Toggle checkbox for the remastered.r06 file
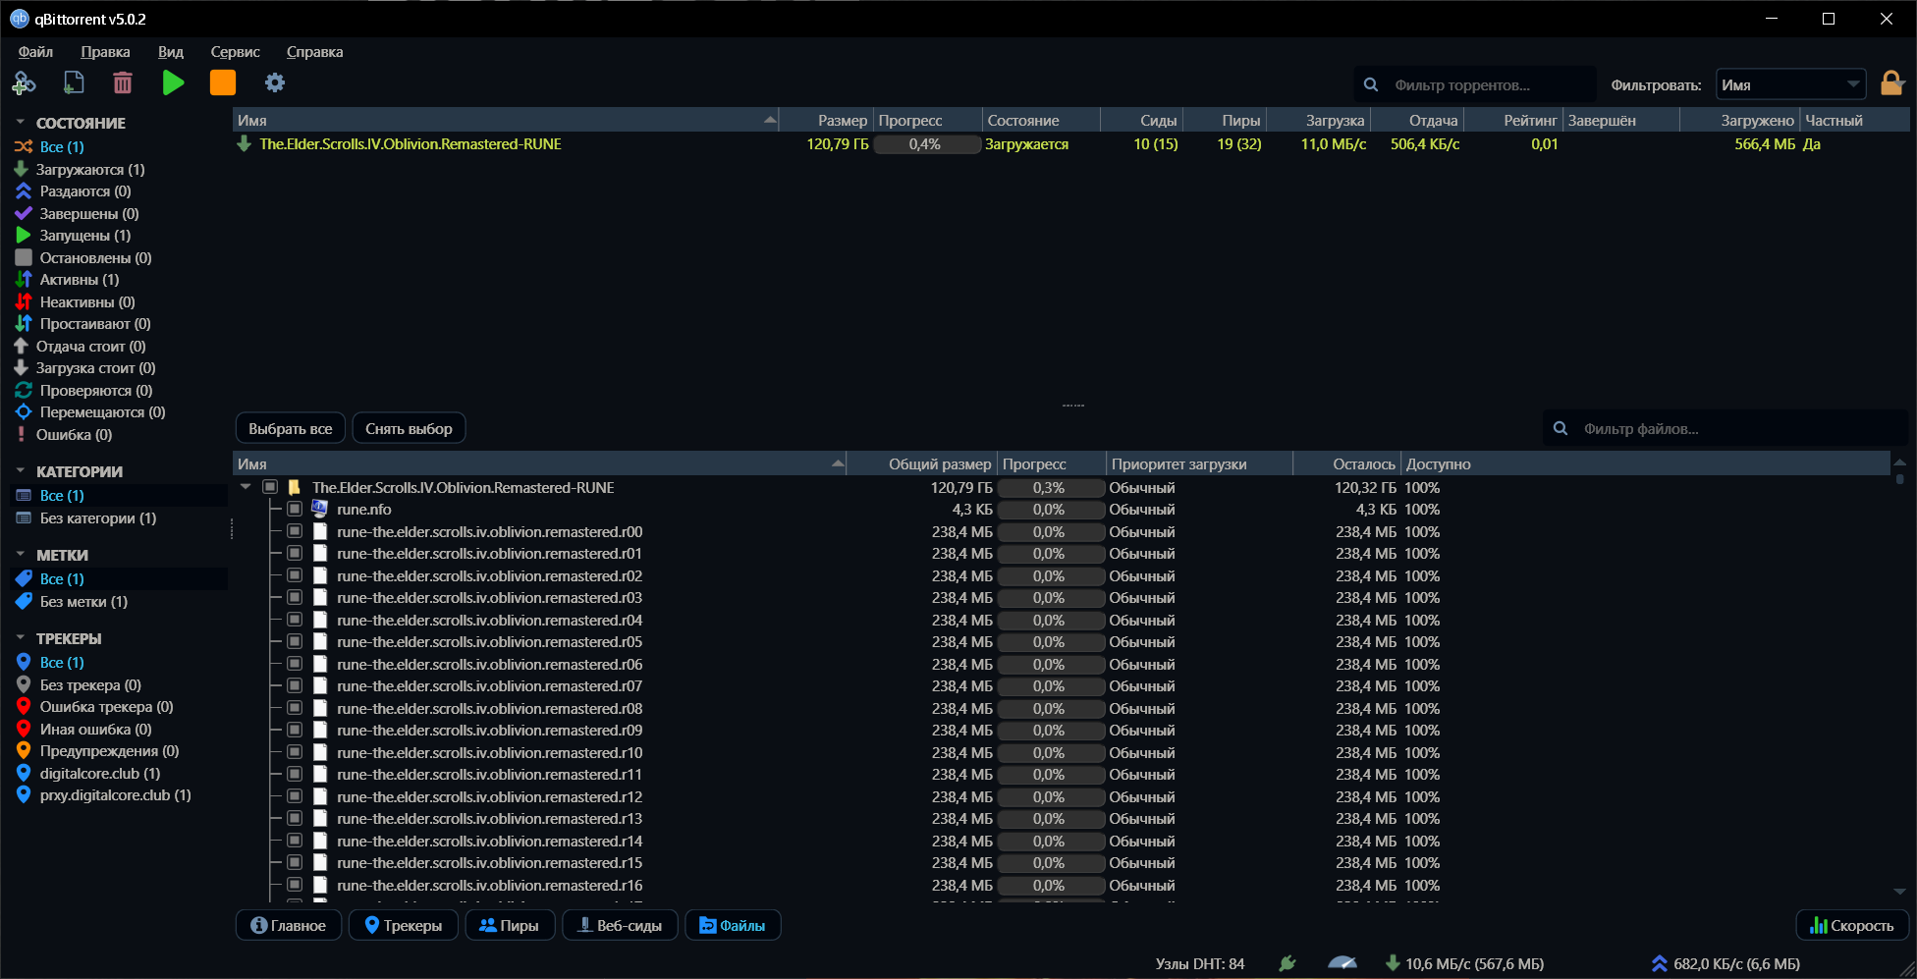 click(x=294, y=664)
